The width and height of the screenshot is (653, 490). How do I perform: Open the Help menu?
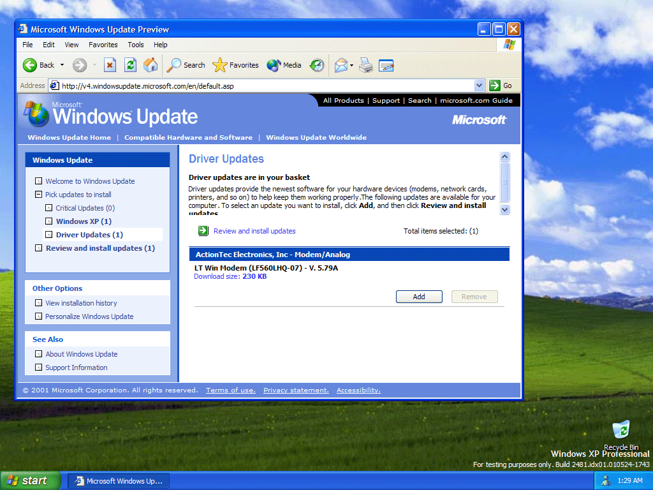tap(160, 45)
